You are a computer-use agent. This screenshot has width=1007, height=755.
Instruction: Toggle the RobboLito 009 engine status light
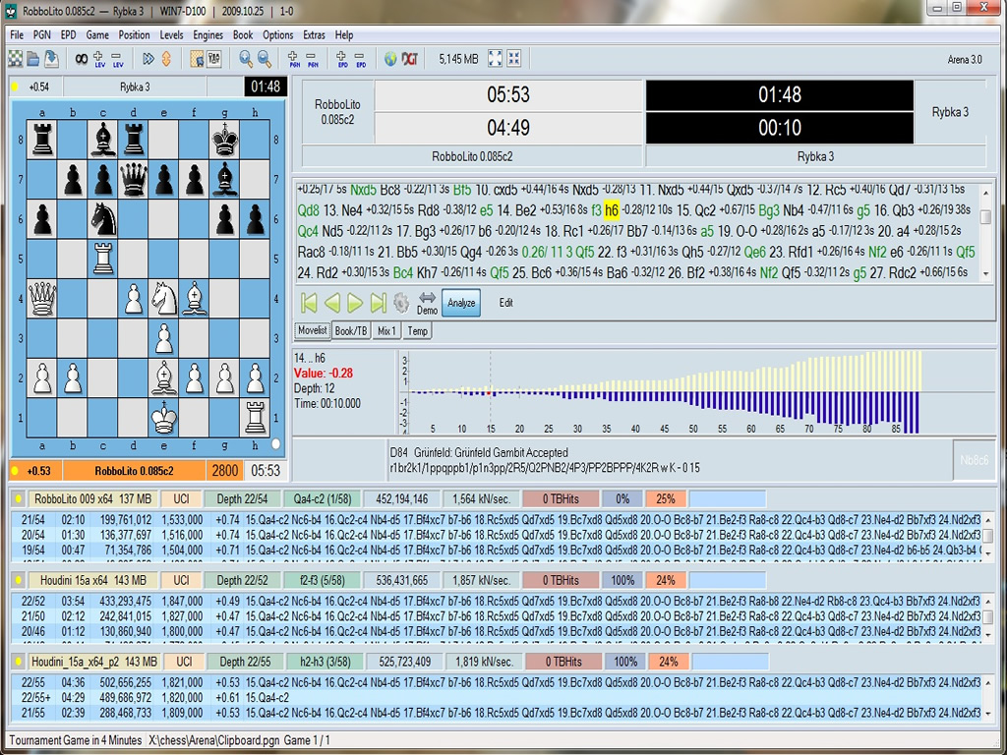[x=18, y=498]
